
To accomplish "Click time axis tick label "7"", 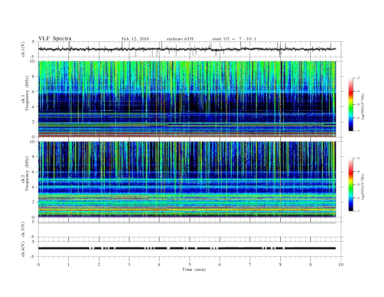I will 250,264.
